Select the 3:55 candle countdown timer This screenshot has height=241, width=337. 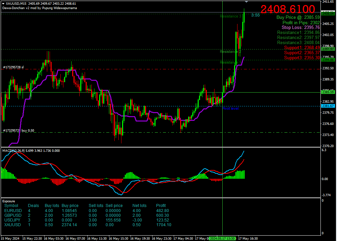[255, 15]
